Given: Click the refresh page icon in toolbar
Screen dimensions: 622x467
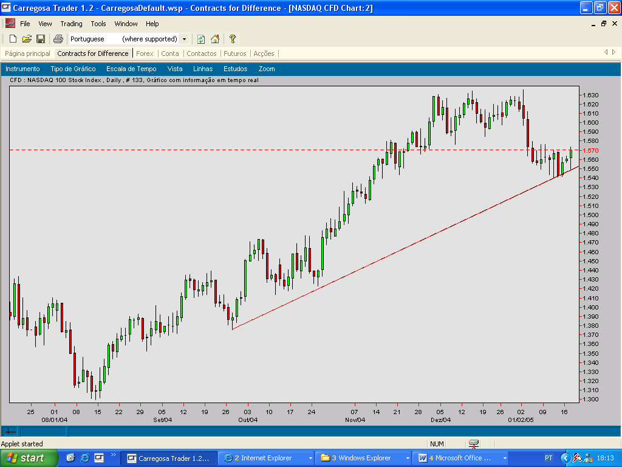Looking at the screenshot, I should click(201, 39).
